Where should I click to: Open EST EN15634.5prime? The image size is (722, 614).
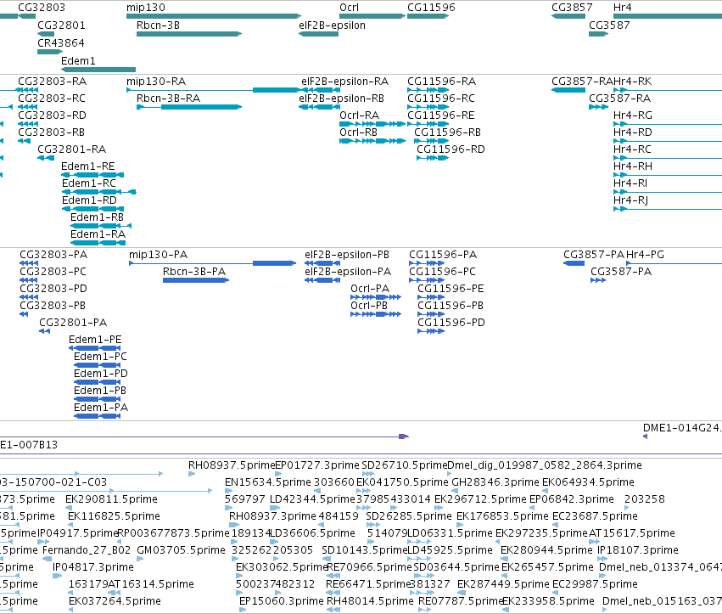pos(268,482)
